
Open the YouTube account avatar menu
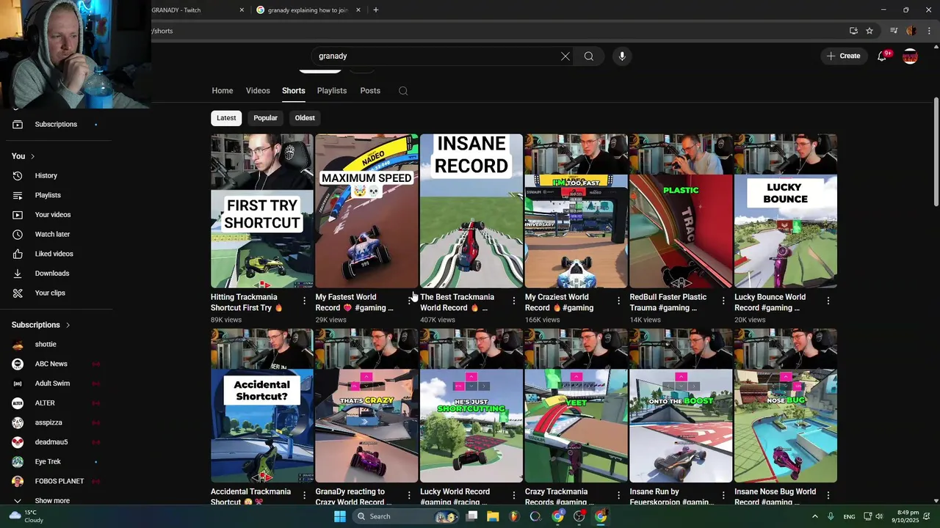click(910, 56)
